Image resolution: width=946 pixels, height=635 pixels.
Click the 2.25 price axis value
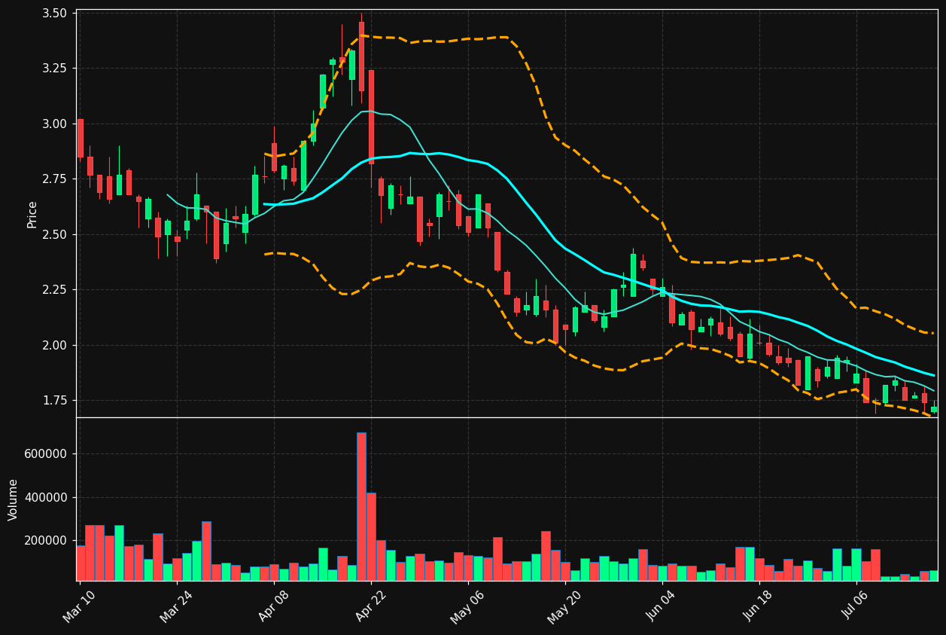click(55, 290)
